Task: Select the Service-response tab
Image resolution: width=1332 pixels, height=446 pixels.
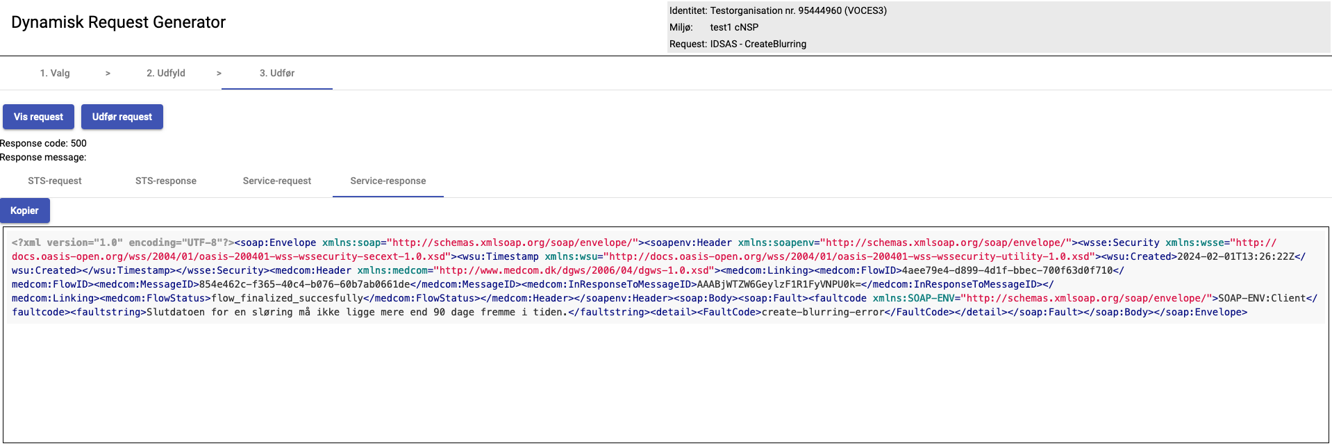Action: 388,181
